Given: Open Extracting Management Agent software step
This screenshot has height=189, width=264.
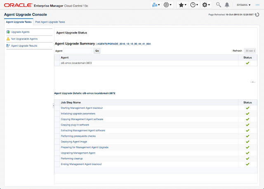Looking at the screenshot, I should pyautogui.click(x=83, y=130).
